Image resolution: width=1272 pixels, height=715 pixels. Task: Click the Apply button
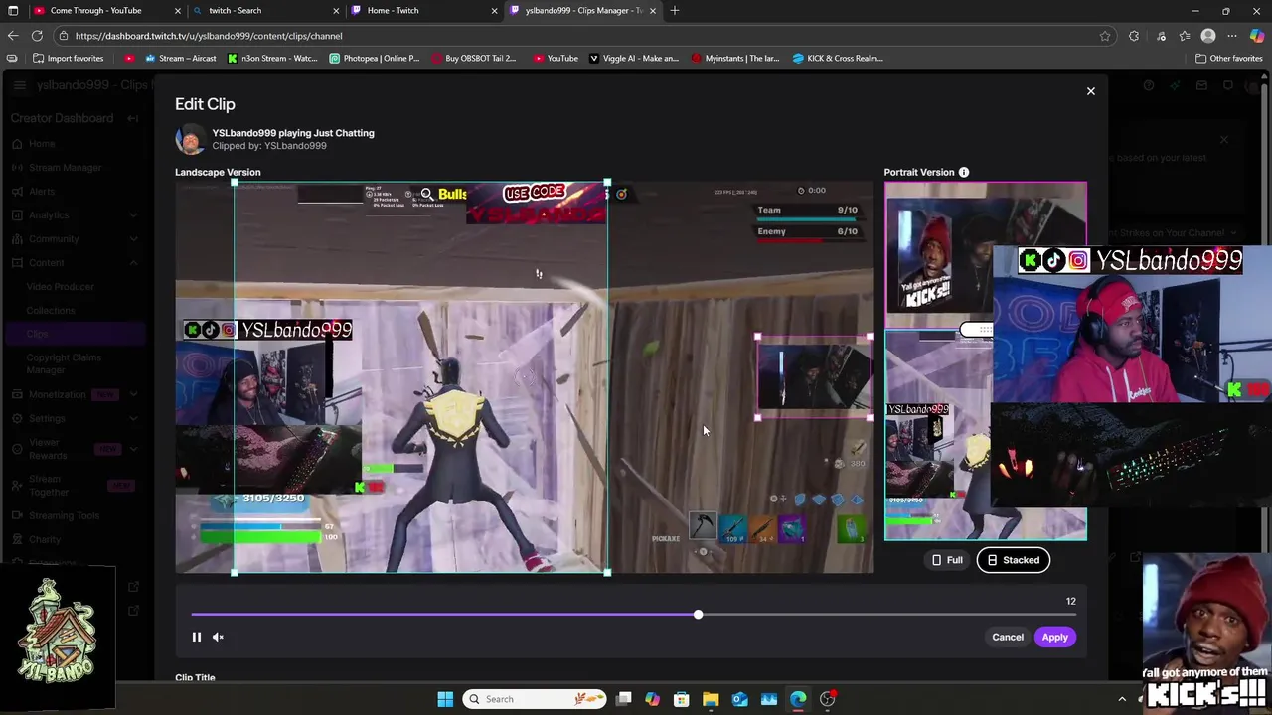tap(1054, 637)
